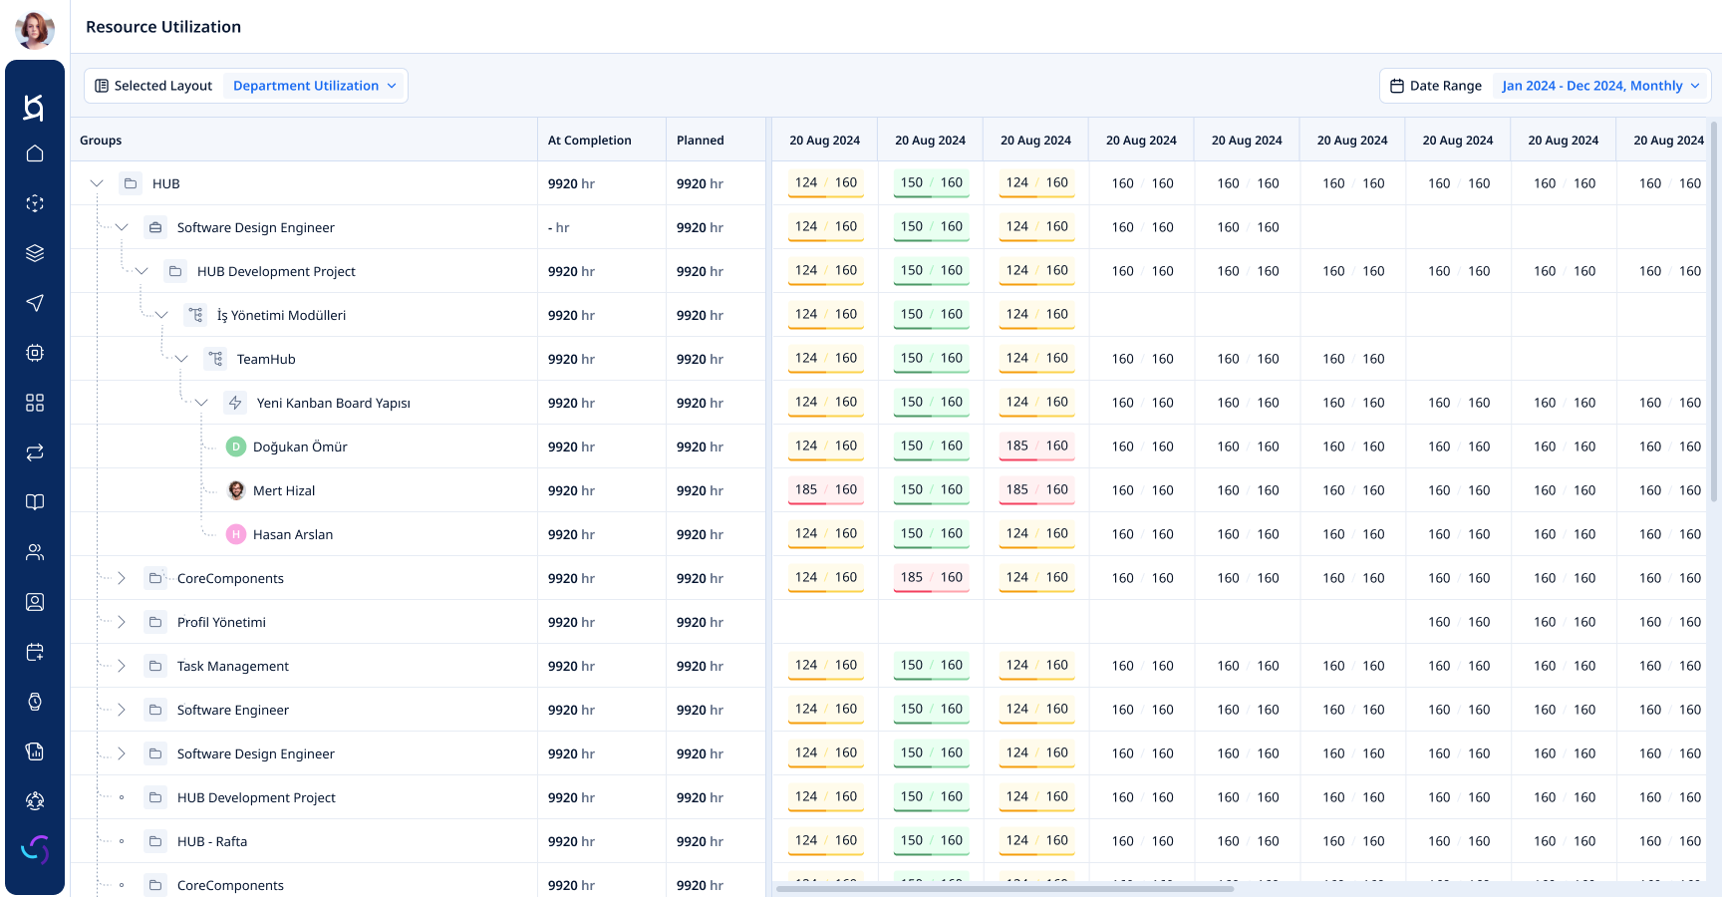Click the user profile avatar photo
Screen dimensions: 1722x897
(35, 30)
